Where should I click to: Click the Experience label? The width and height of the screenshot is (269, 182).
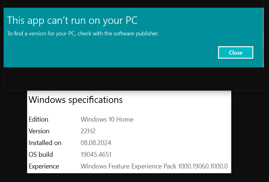click(x=44, y=166)
